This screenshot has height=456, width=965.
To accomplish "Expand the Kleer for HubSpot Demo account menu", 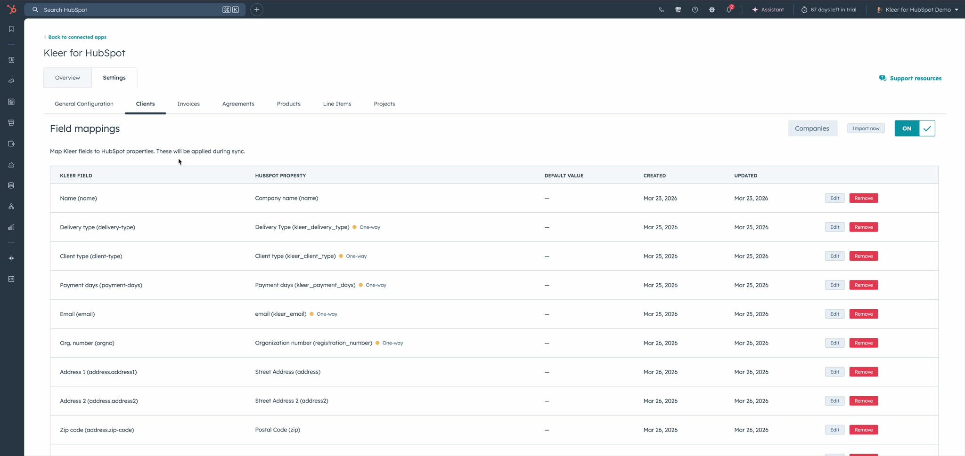I will 917,9.
